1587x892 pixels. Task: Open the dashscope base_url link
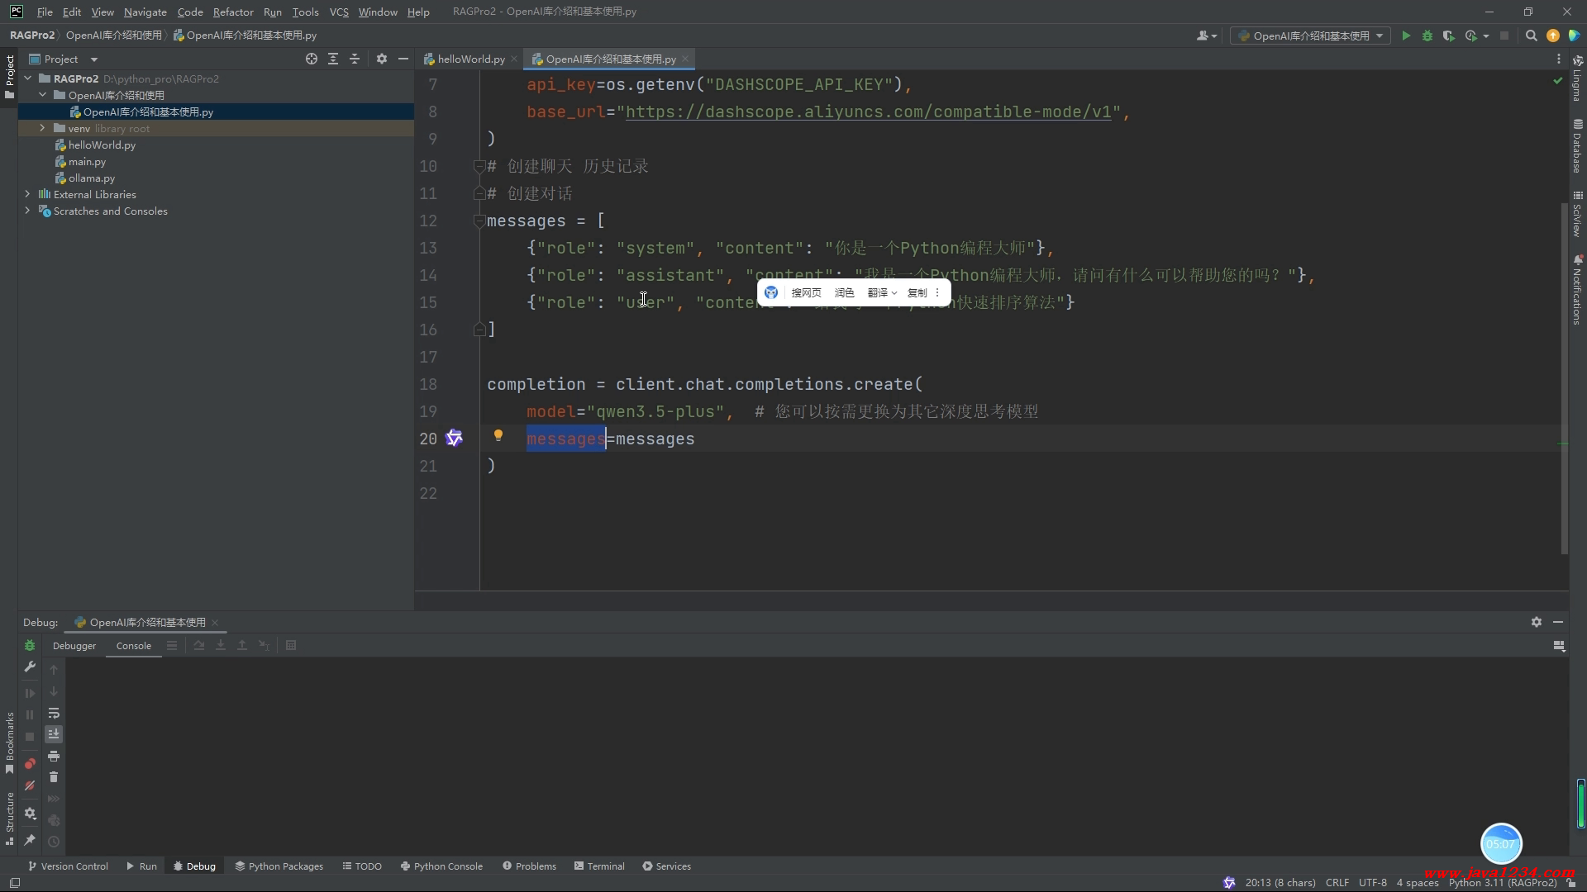pyautogui.click(x=868, y=111)
